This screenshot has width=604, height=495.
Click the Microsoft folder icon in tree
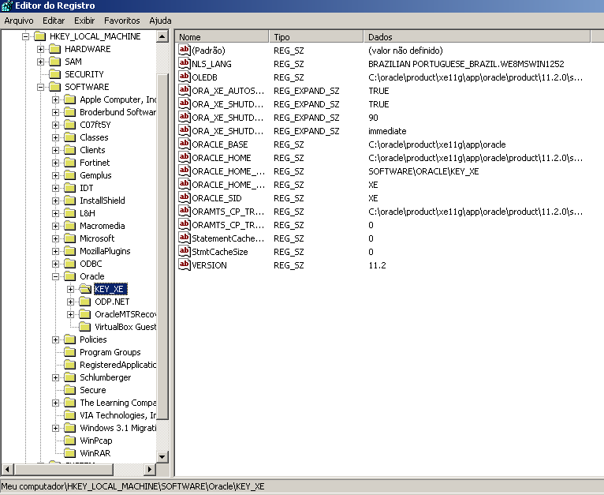tap(70, 238)
